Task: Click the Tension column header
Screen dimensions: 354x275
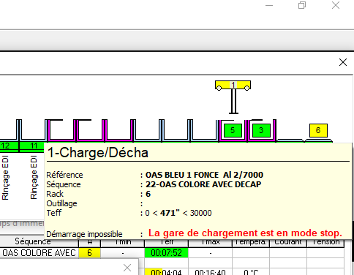Action: coord(325,243)
